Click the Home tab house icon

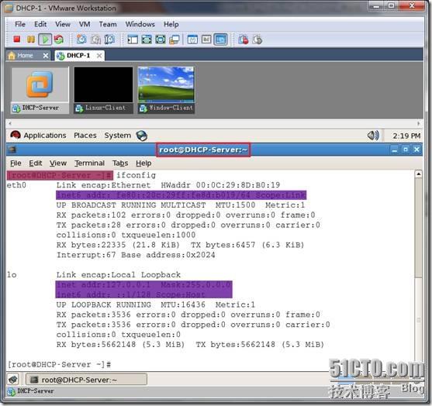pyautogui.click(x=12, y=56)
